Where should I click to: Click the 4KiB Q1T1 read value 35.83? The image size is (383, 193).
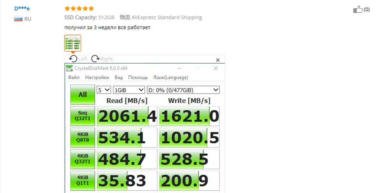(127, 181)
